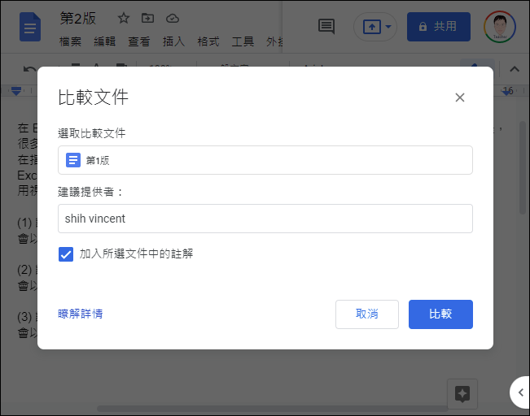530x416 pixels.
Task: Click the 取消 button
Action: (366, 314)
